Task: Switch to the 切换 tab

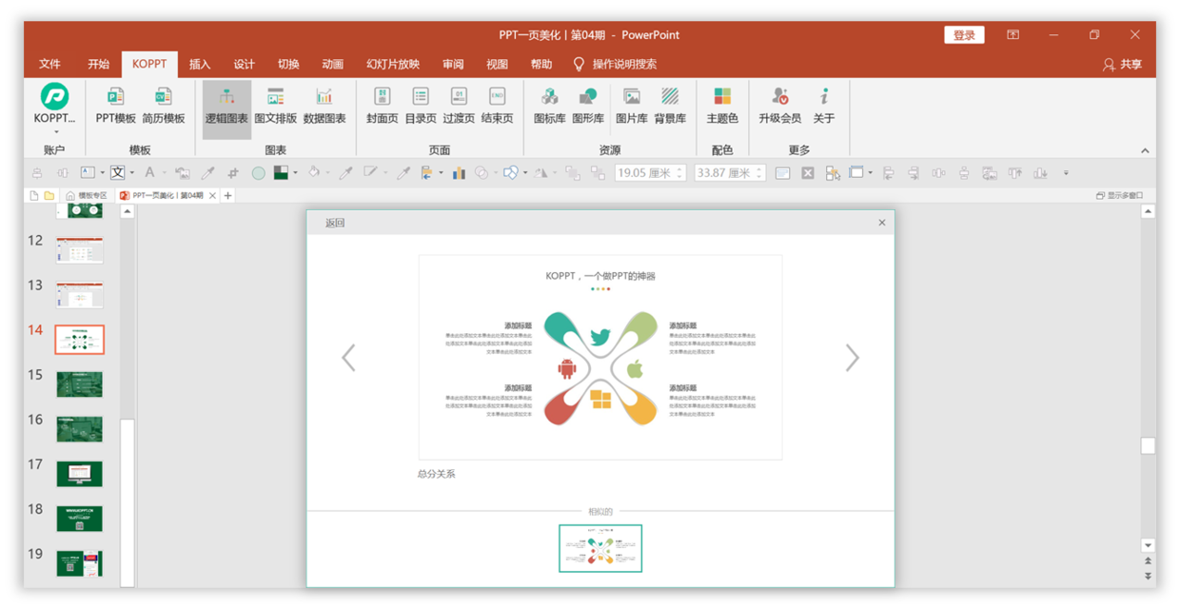Action: (288, 64)
